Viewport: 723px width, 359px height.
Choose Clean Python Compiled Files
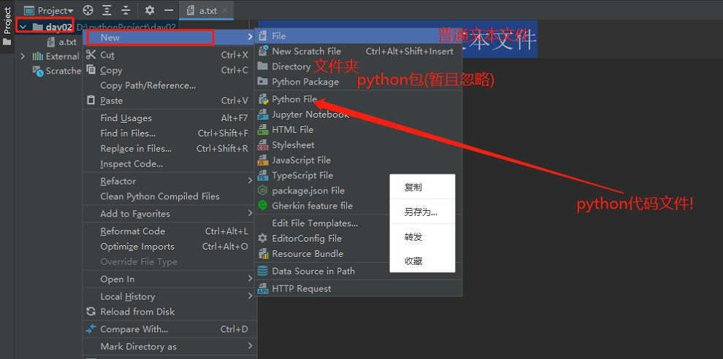168,196
